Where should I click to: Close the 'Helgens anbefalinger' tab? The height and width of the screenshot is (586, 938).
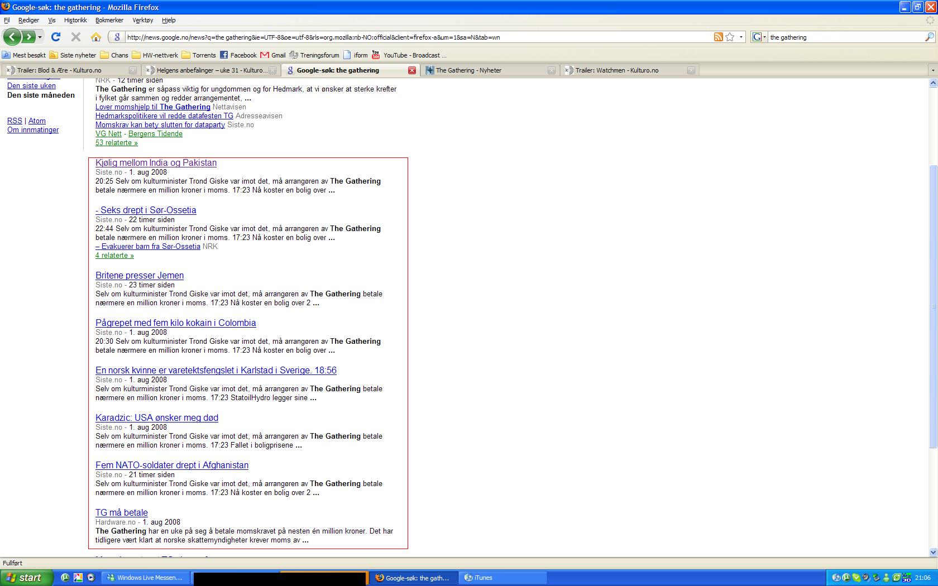(272, 70)
